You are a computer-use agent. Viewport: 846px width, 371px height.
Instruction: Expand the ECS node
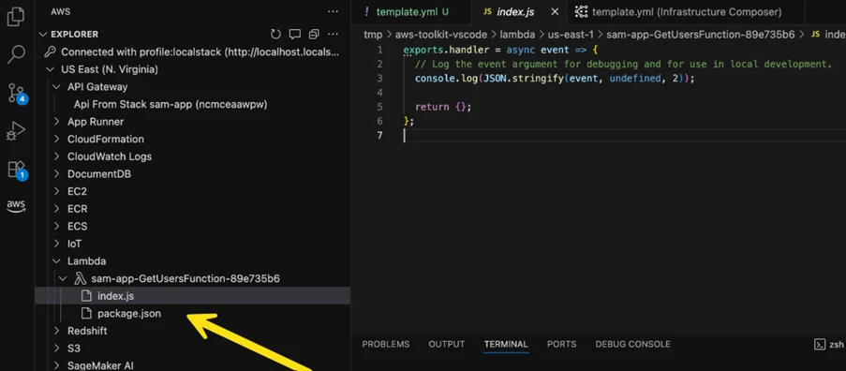tap(56, 227)
